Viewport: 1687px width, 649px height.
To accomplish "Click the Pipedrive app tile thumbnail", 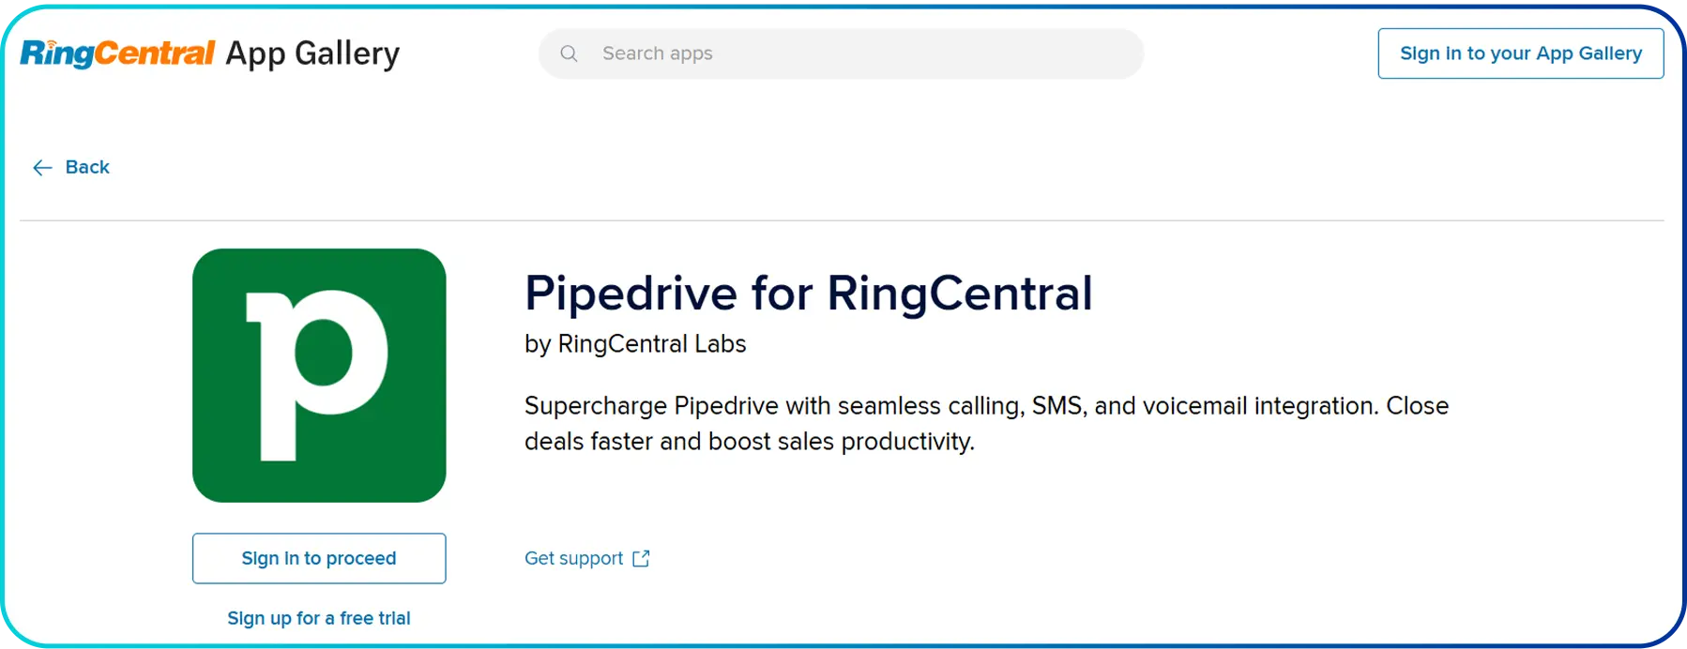I will [319, 373].
